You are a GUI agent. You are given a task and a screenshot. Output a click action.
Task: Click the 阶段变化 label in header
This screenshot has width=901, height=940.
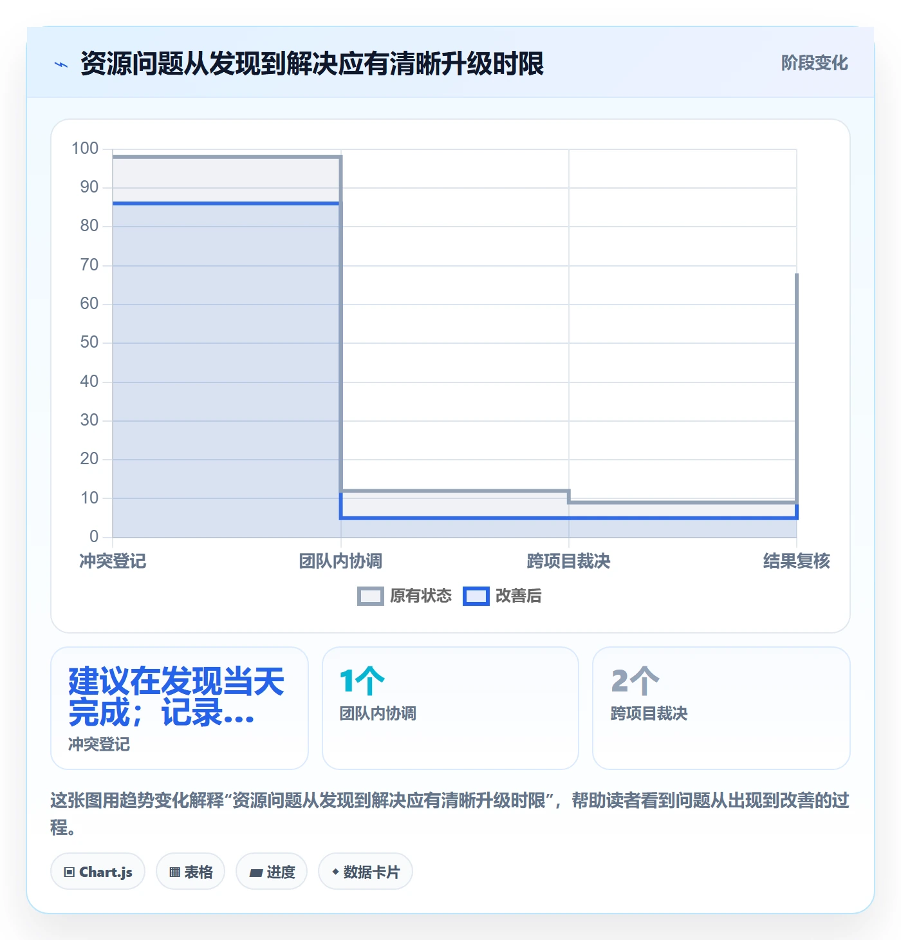point(814,63)
